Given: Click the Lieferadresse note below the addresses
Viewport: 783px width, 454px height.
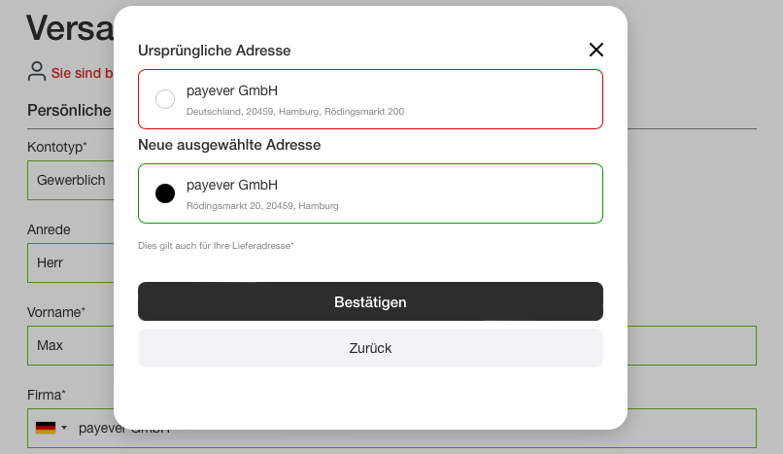Looking at the screenshot, I should 216,246.
